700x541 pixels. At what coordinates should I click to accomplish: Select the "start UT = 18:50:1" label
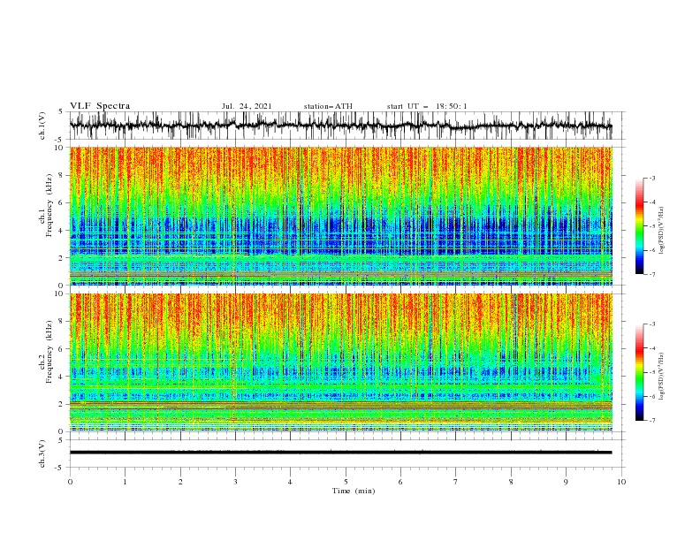(427, 106)
